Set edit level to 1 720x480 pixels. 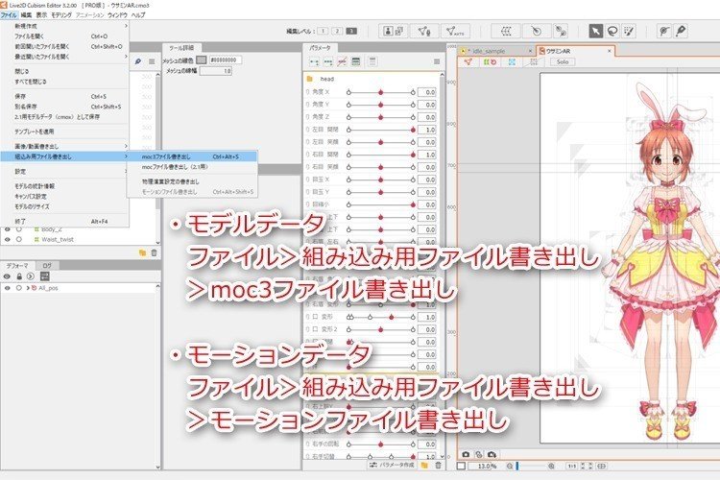click(x=323, y=32)
